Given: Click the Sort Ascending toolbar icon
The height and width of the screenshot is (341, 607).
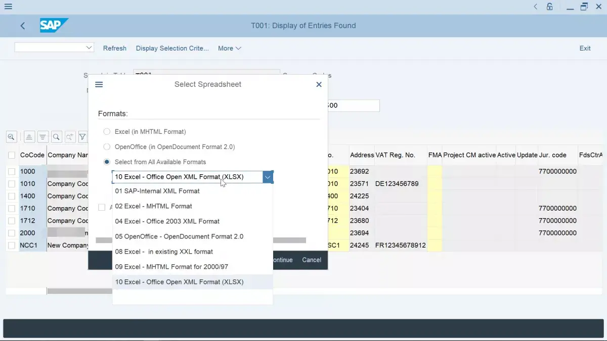Looking at the screenshot, I should coord(29,136).
